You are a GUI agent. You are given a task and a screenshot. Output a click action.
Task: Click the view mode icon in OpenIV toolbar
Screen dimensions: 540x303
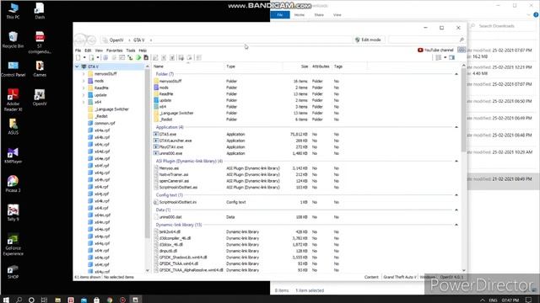coord(438,58)
